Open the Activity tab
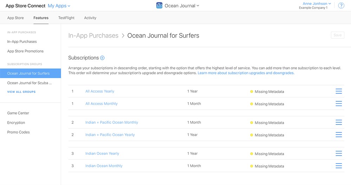The image size is (351, 185). (x=90, y=18)
